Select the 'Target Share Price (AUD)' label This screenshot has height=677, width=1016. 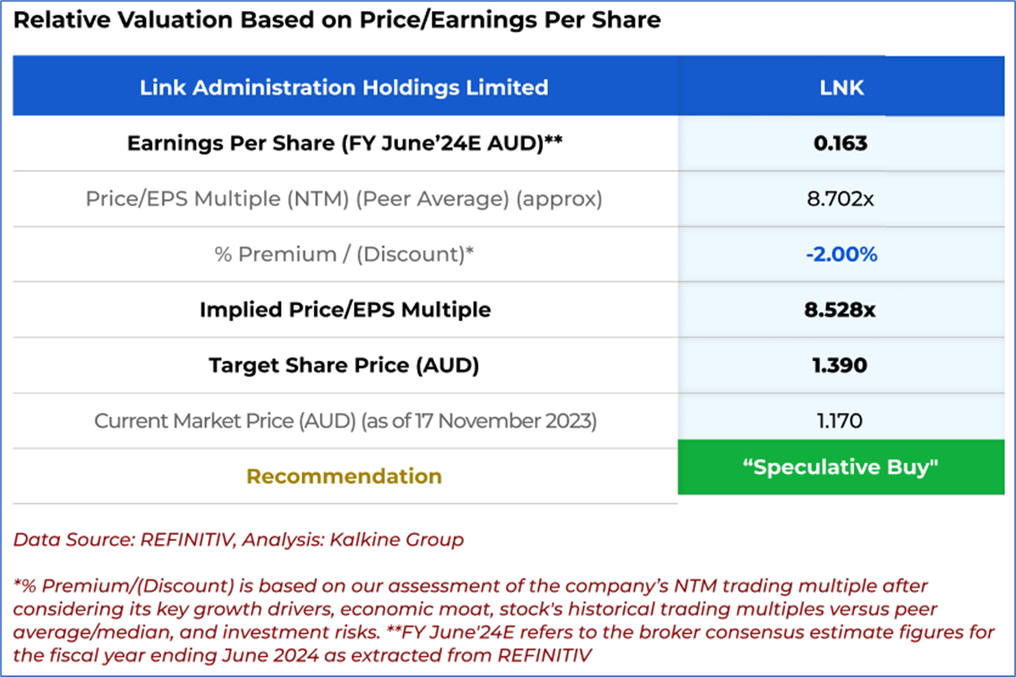coord(344,365)
